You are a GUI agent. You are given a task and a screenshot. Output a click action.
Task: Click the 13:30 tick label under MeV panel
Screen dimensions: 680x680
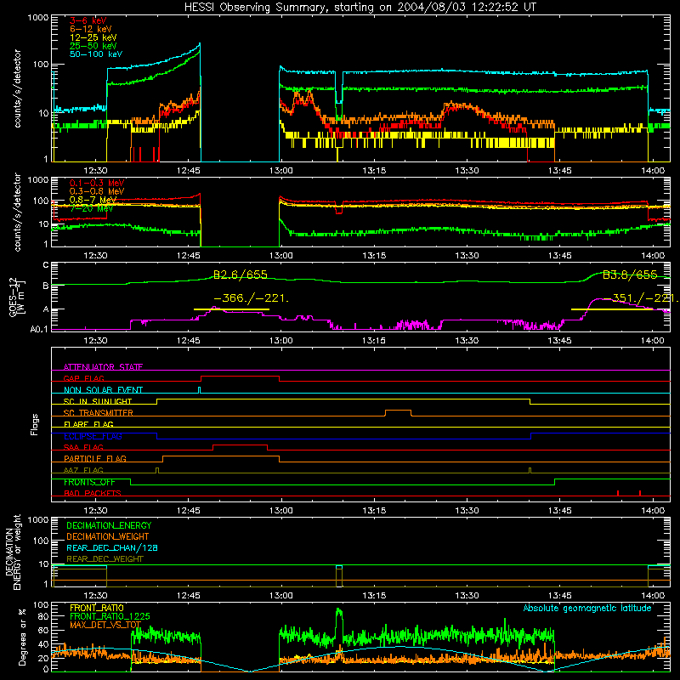tap(467, 256)
